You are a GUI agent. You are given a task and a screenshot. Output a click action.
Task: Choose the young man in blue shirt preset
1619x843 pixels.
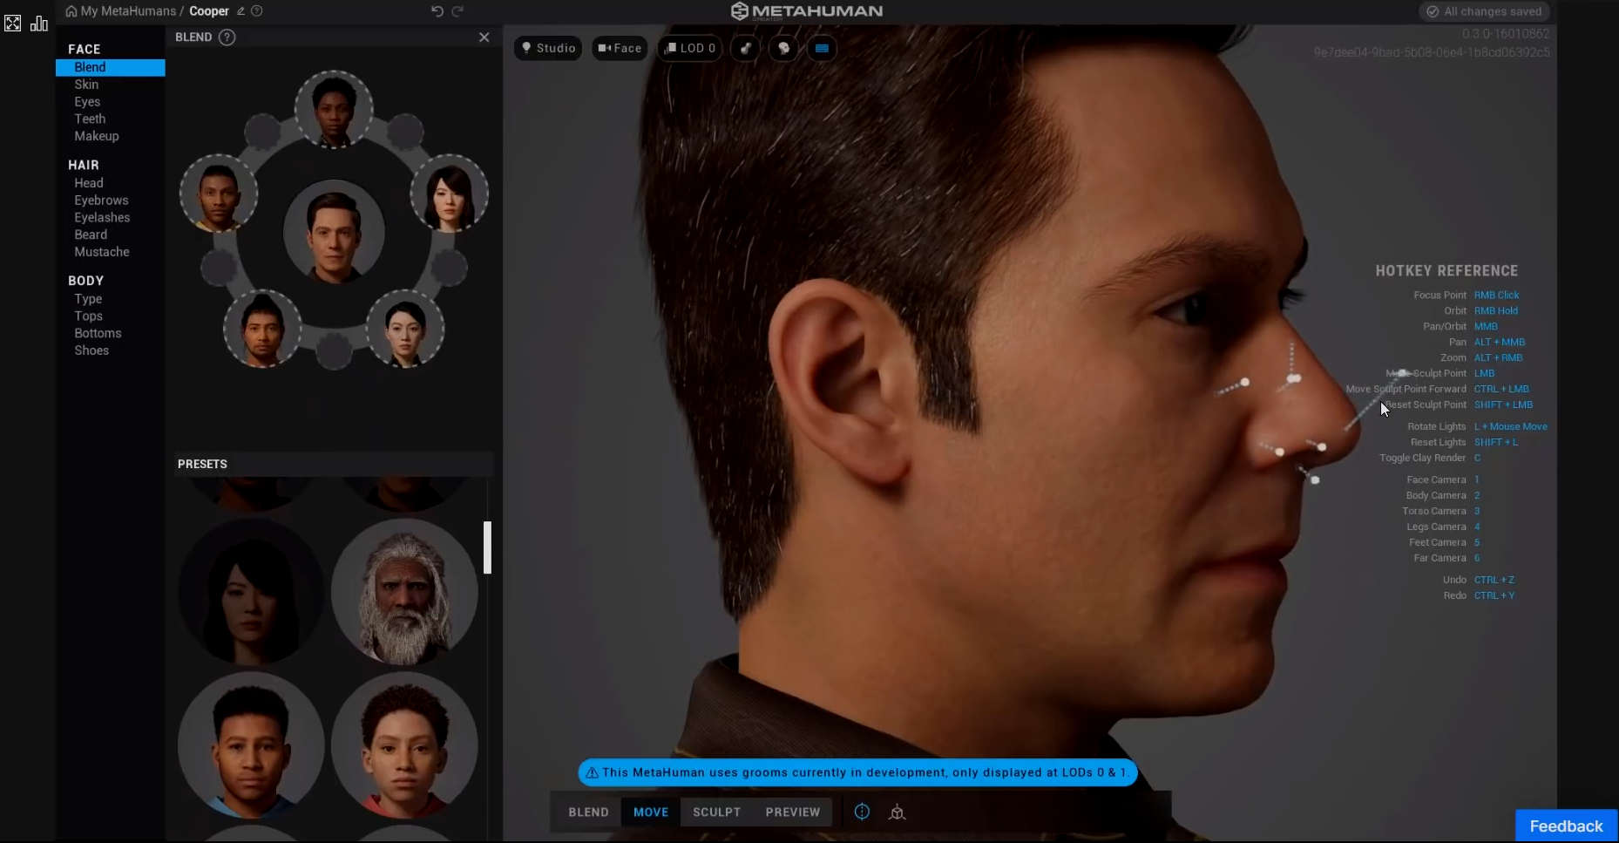click(x=251, y=744)
